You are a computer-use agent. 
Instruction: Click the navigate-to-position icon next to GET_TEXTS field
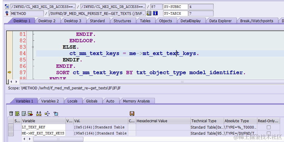(149, 13)
